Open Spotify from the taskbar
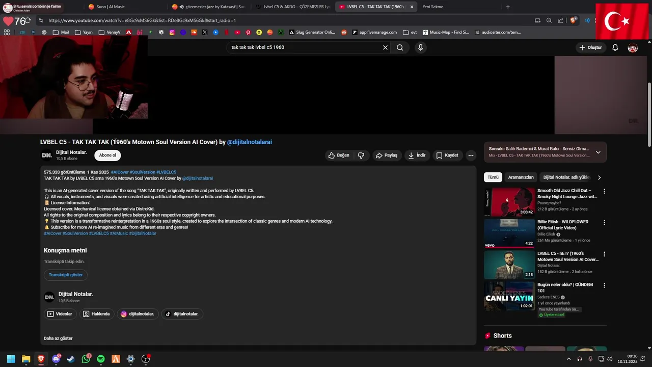Image resolution: width=652 pixels, height=367 pixels. coord(101,359)
